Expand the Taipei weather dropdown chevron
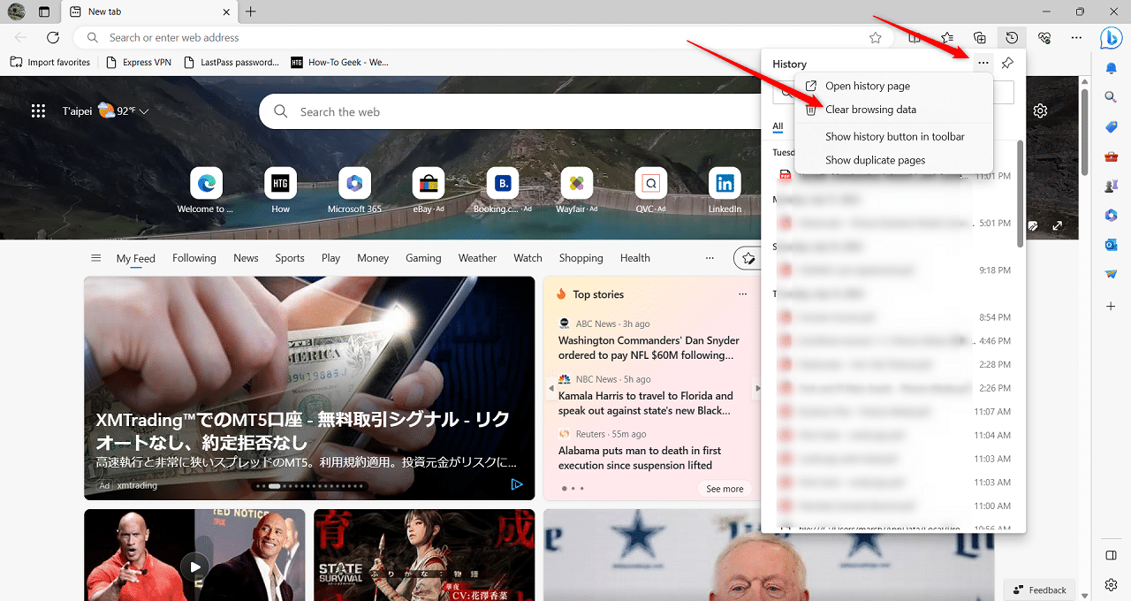This screenshot has width=1131, height=601. coord(144,111)
